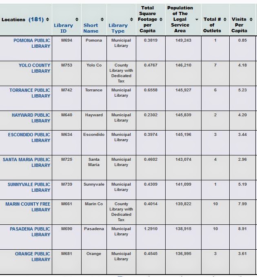Select library ID cell M640
Viewport: 257px width, 277px height.
pyautogui.click(x=66, y=115)
